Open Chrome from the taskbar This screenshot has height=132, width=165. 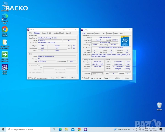[79, 130]
